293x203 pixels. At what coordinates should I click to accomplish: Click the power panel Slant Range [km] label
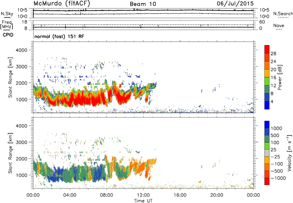pyautogui.click(x=10, y=77)
